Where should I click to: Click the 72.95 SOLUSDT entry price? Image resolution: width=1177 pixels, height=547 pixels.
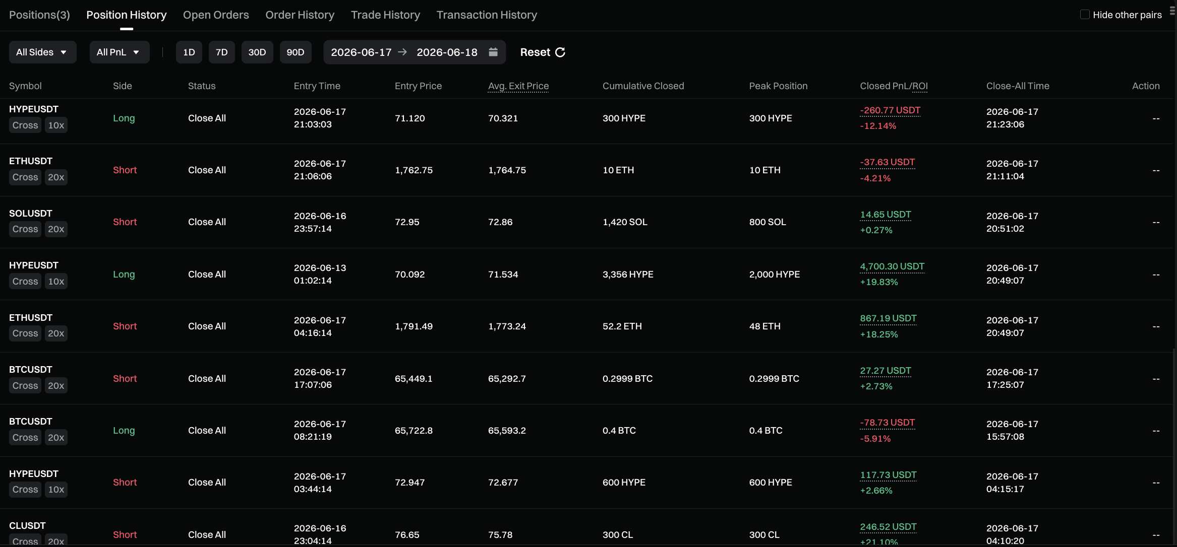pos(407,222)
